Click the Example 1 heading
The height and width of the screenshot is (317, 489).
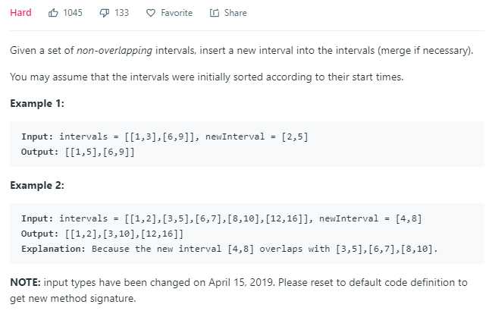click(x=37, y=103)
